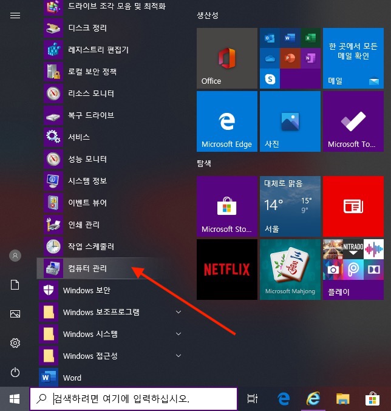The height and width of the screenshot is (411, 391).
Task: Open Pictures from the Start sidebar
Action: click(15, 314)
